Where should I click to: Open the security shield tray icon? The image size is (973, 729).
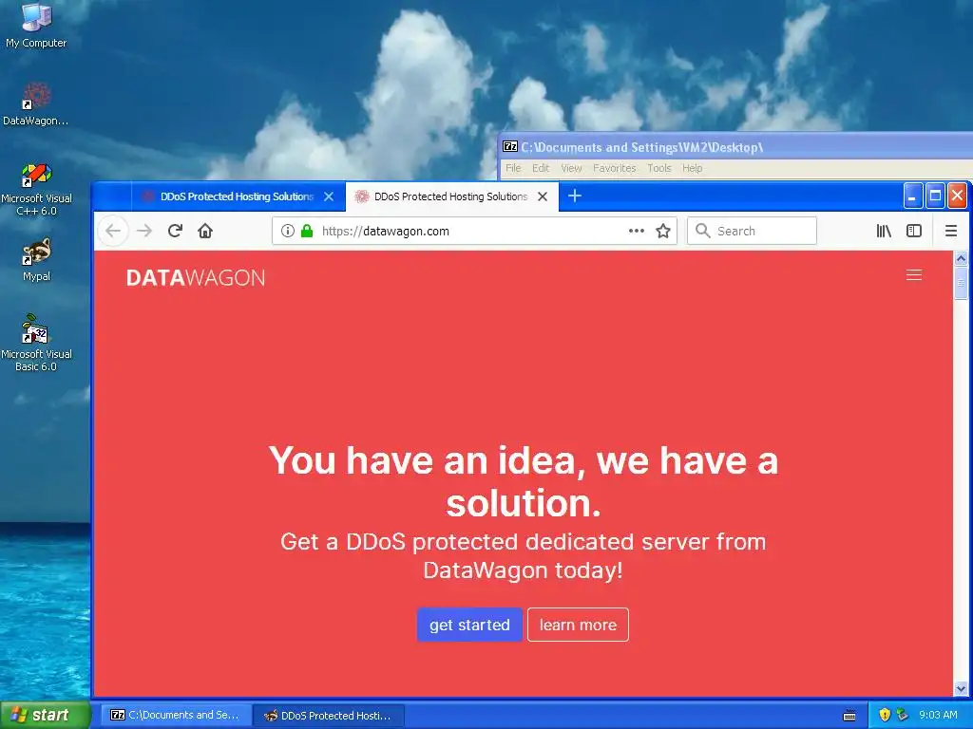coord(885,715)
